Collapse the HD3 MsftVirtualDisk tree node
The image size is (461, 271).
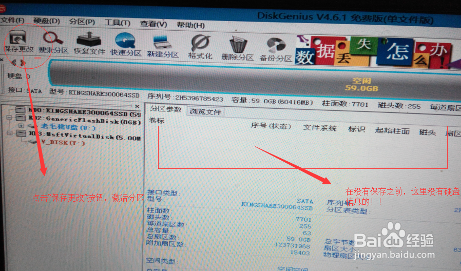pos(9,133)
